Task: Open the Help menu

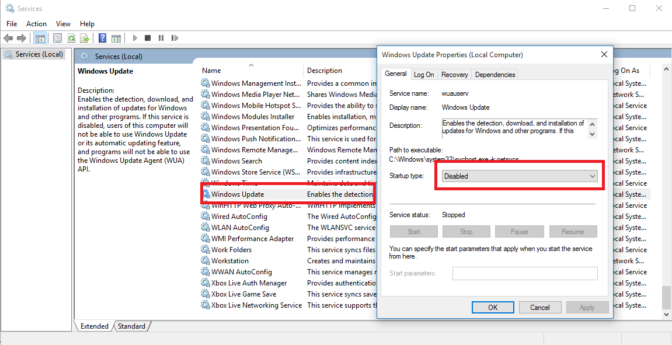Action: [87, 24]
